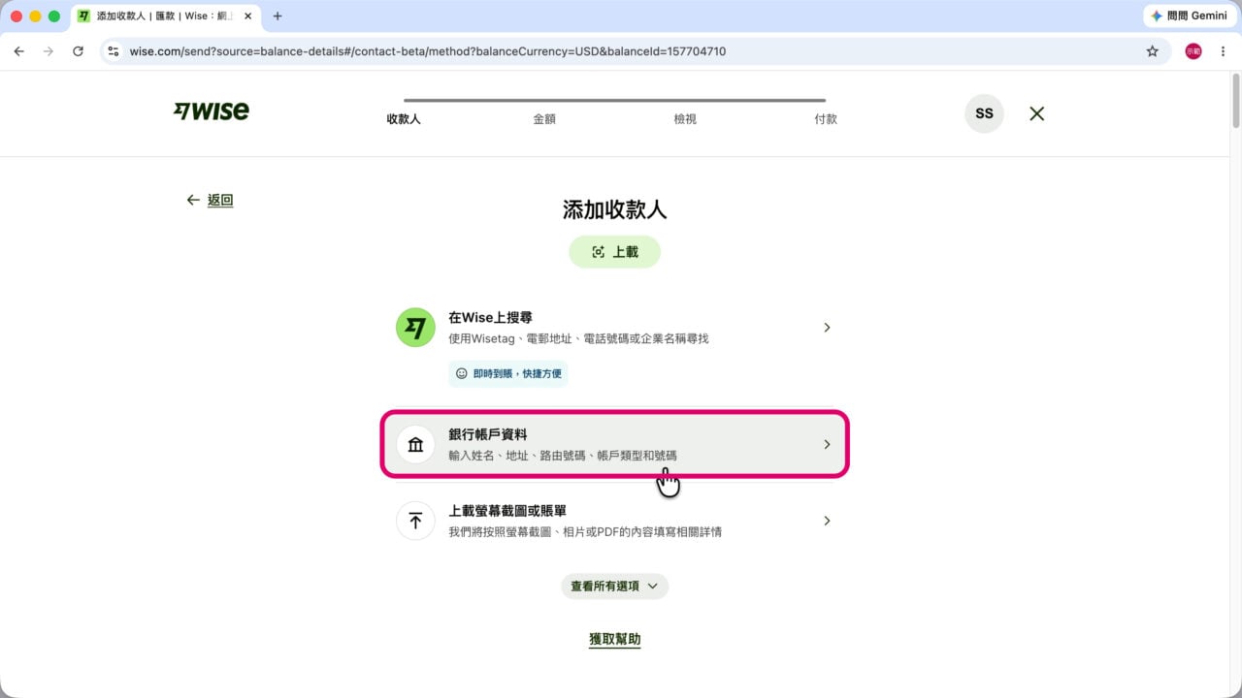Screen dimensions: 1242x698
Task: Click the smiley icon in instant badge
Action: click(x=462, y=373)
